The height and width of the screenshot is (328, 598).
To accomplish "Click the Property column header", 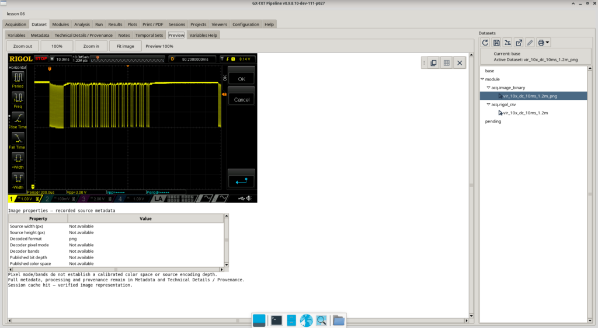I will [38, 219].
